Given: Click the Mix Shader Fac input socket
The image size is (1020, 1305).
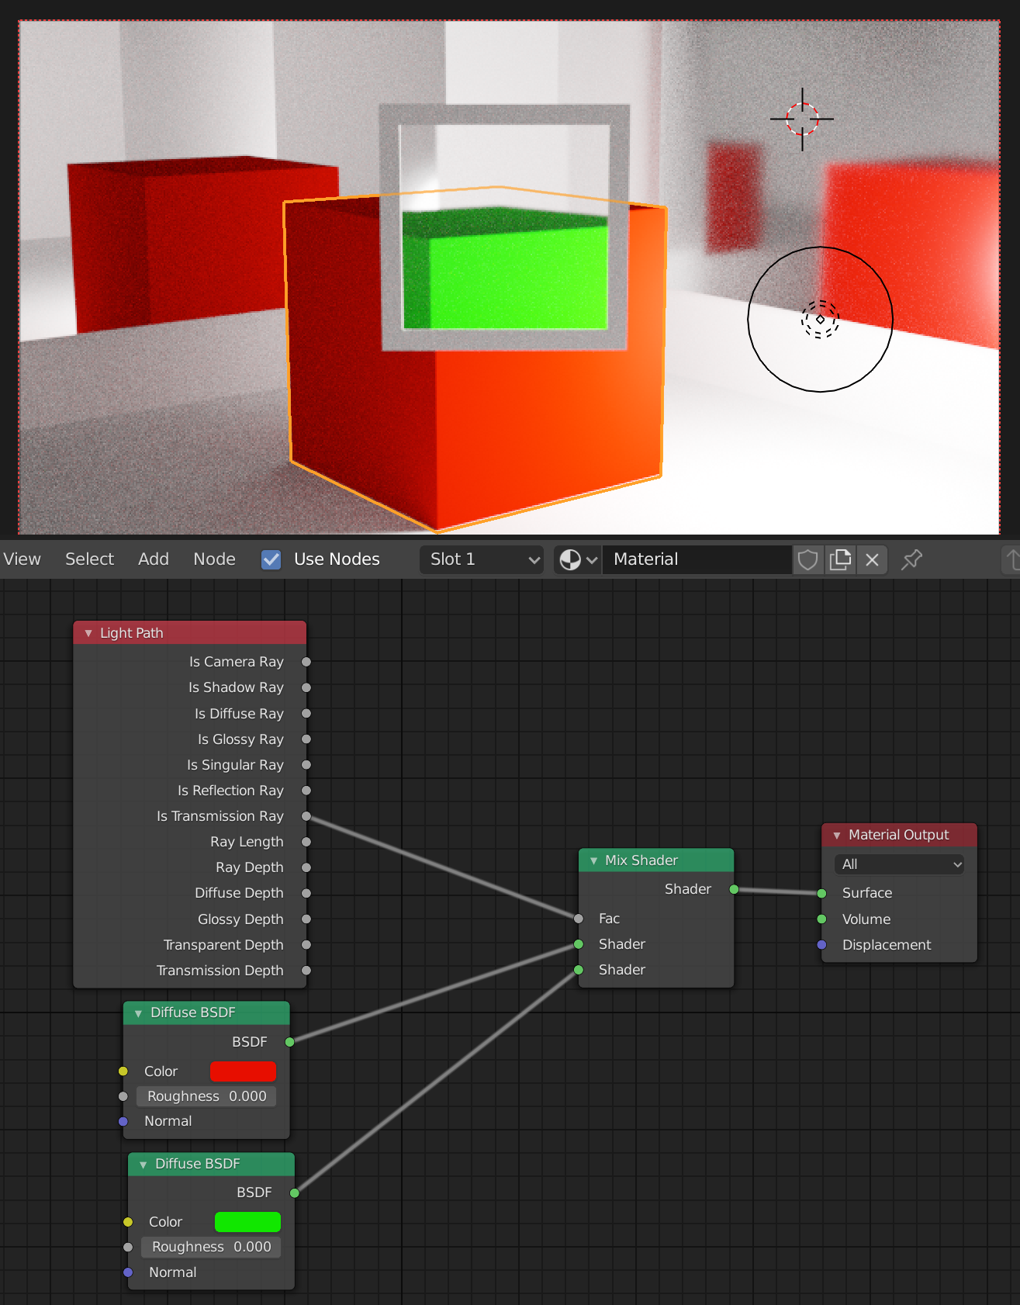Looking at the screenshot, I should point(579,919).
